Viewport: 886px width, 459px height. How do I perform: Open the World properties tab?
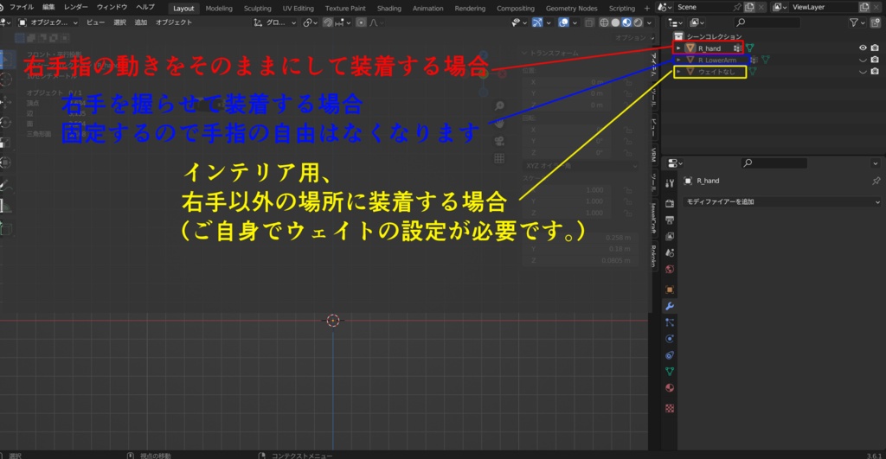click(670, 269)
